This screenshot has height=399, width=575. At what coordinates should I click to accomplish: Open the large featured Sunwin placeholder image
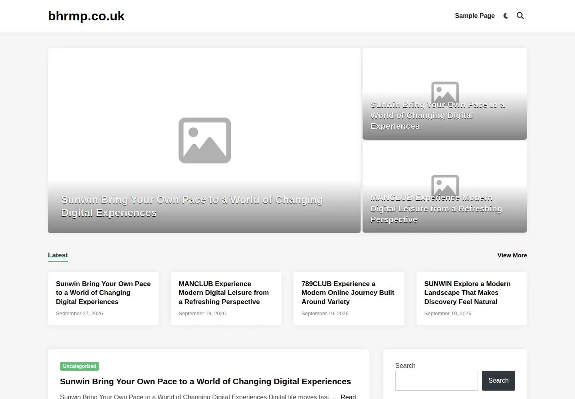[204, 140]
